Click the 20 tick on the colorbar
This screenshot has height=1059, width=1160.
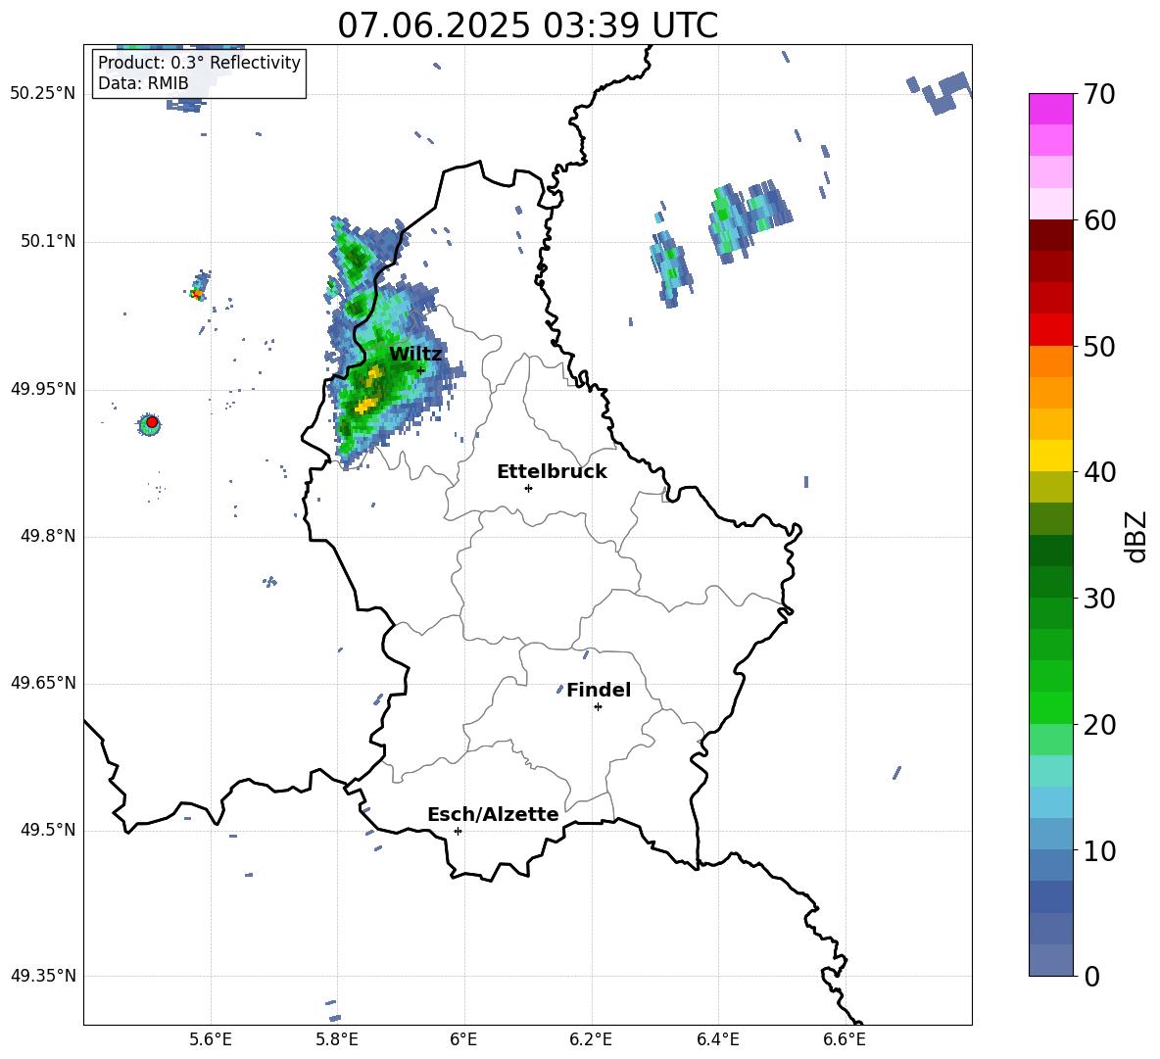(x=1099, y=724)
